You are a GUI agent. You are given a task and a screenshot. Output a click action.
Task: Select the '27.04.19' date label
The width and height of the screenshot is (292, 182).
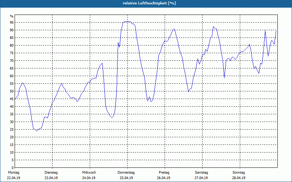tap(201, 178)
